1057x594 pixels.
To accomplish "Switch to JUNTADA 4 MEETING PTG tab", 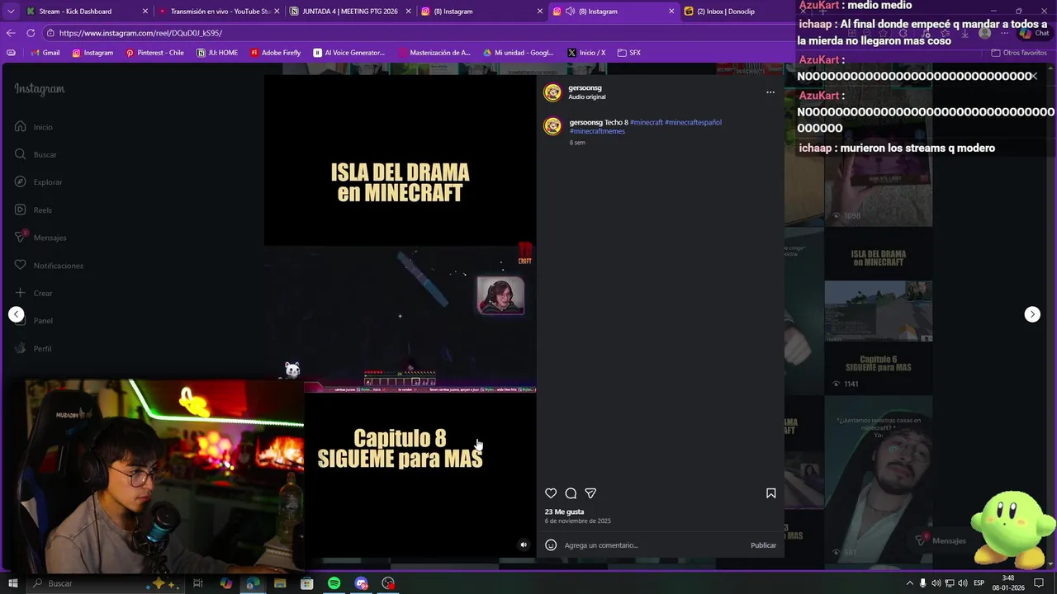I will pos(349,12).
